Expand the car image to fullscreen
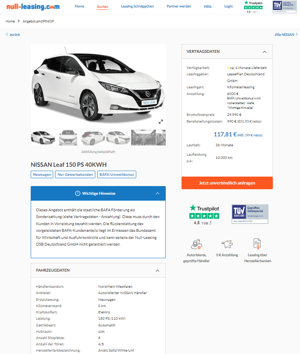300x354 pixels. click(161, 122)
